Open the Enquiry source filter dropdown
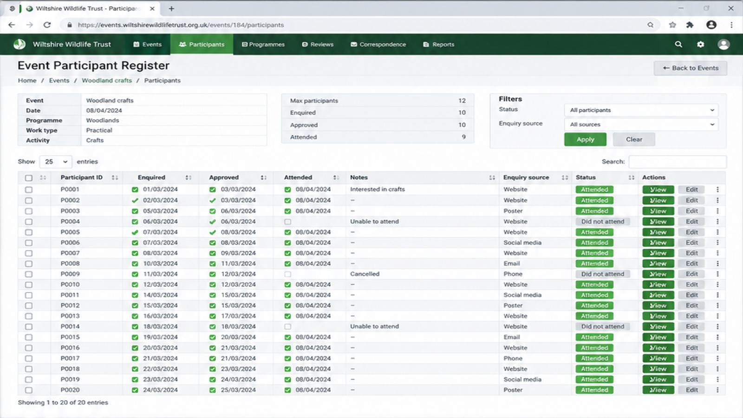This screenshot has height=418, width=743. (x=641, y=124)
